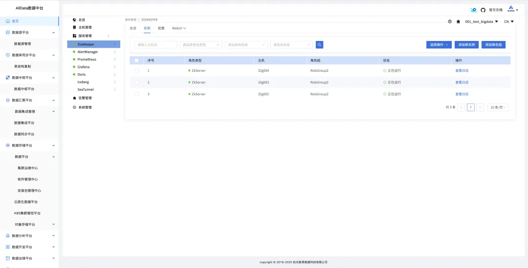The image size is (528, 268).
Task: Open the more-options dots for Doris
Action: click(114, 74)
